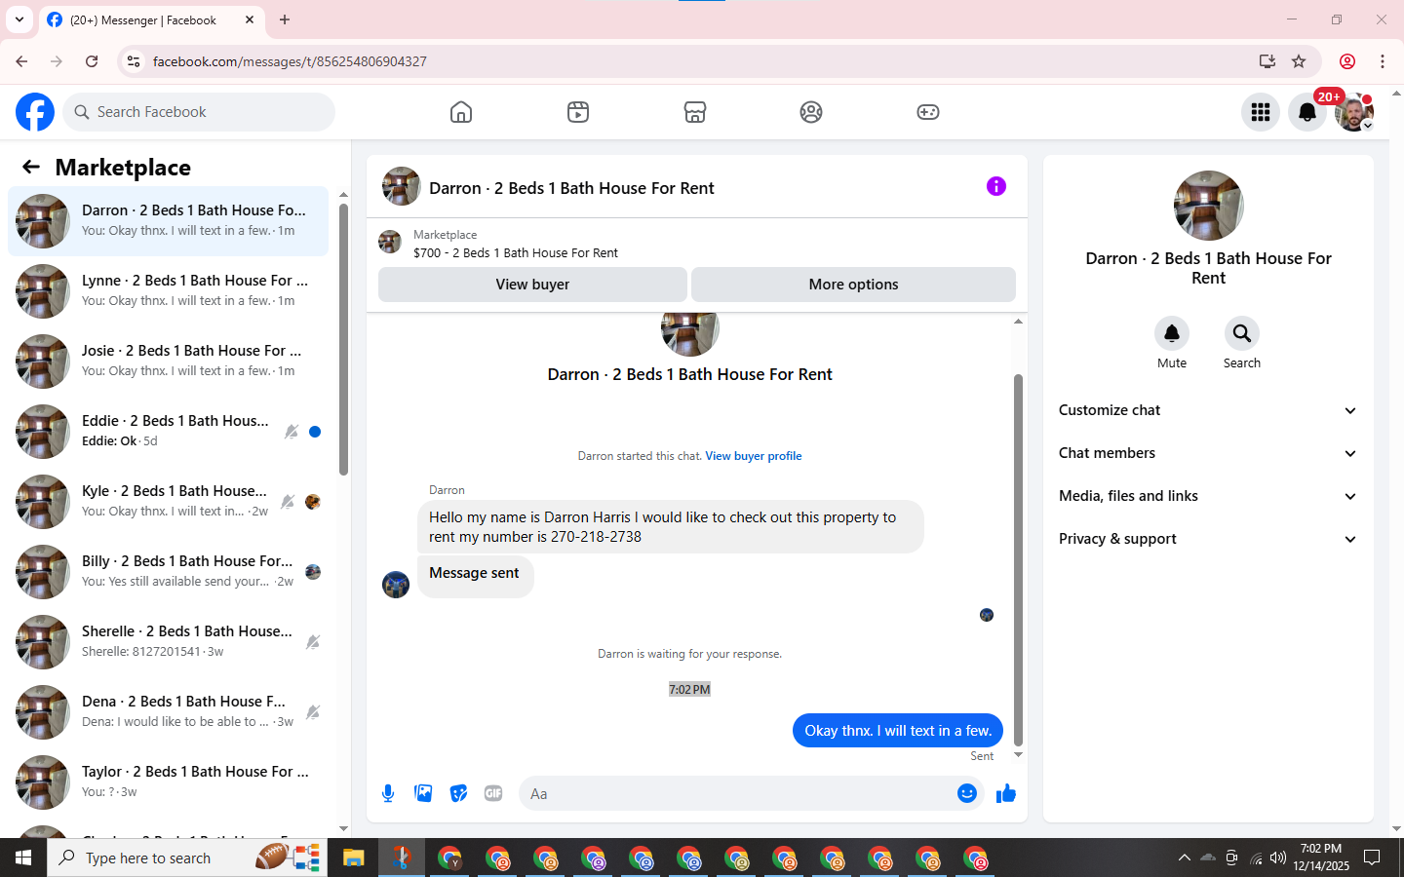This screenshot has height=877, width=1404.
Task: Open File Explorer from taskbar
Action: coord(353,858)
